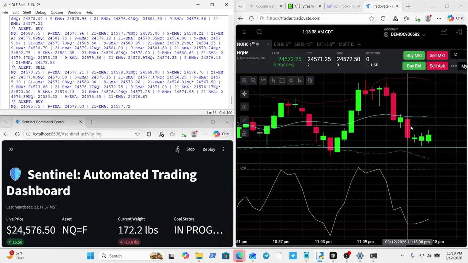Zoom in on the Tradovate chart
The image size is (468, 263).
244,80
